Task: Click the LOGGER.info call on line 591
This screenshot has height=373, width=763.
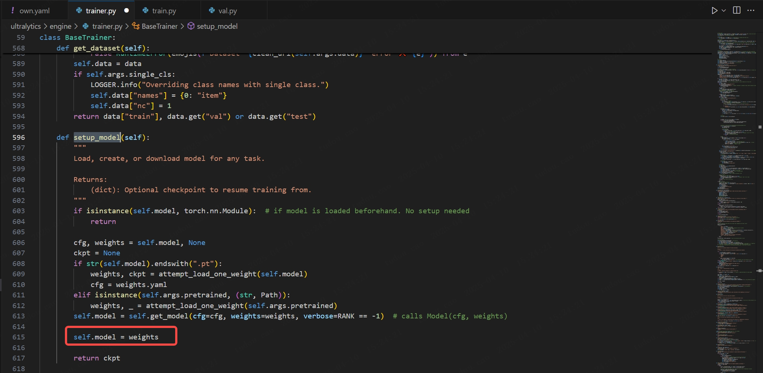Action: click(x=209, y=85)
